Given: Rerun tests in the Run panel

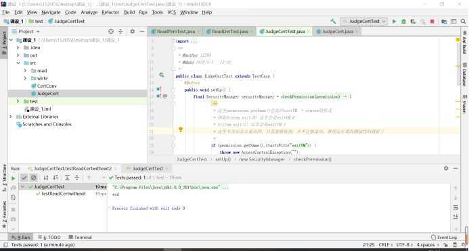Looking at the screenshot, I should (x=13, y=178).
